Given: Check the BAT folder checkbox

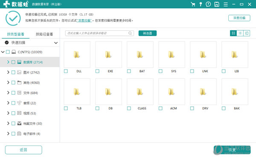Looking at the screenshot, I should (129, 71).
